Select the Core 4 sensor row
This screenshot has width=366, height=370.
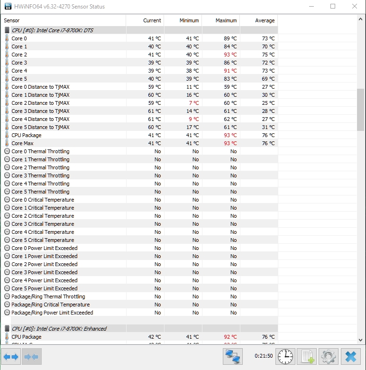coord(139,71)
